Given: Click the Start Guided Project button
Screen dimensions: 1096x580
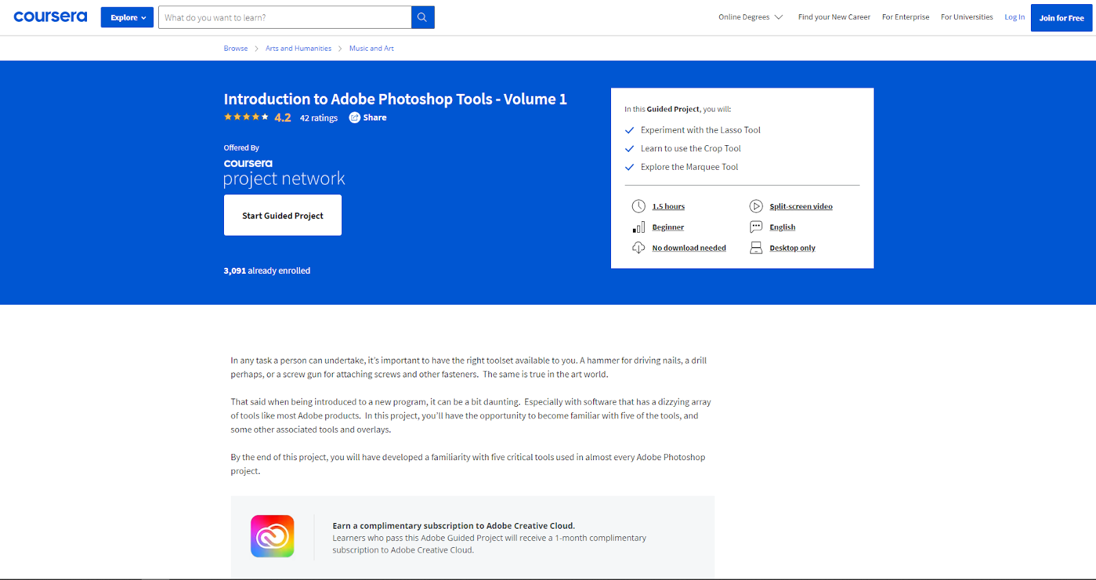Looking at the screenshot, I should 283,216.
